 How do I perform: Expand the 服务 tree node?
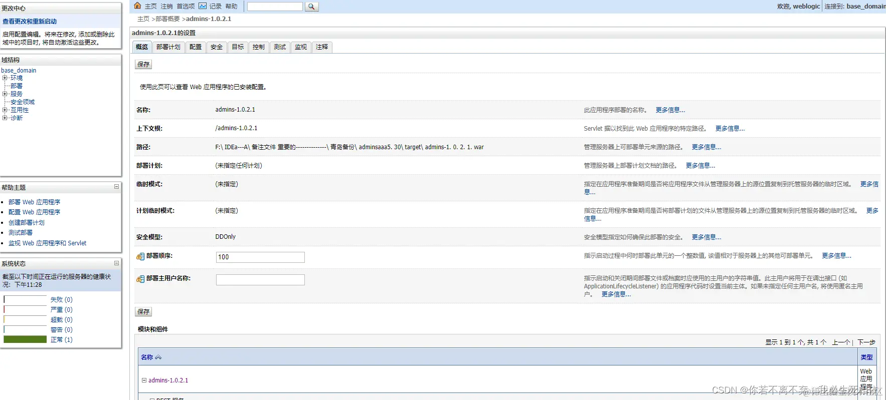(x=5, y=94)
